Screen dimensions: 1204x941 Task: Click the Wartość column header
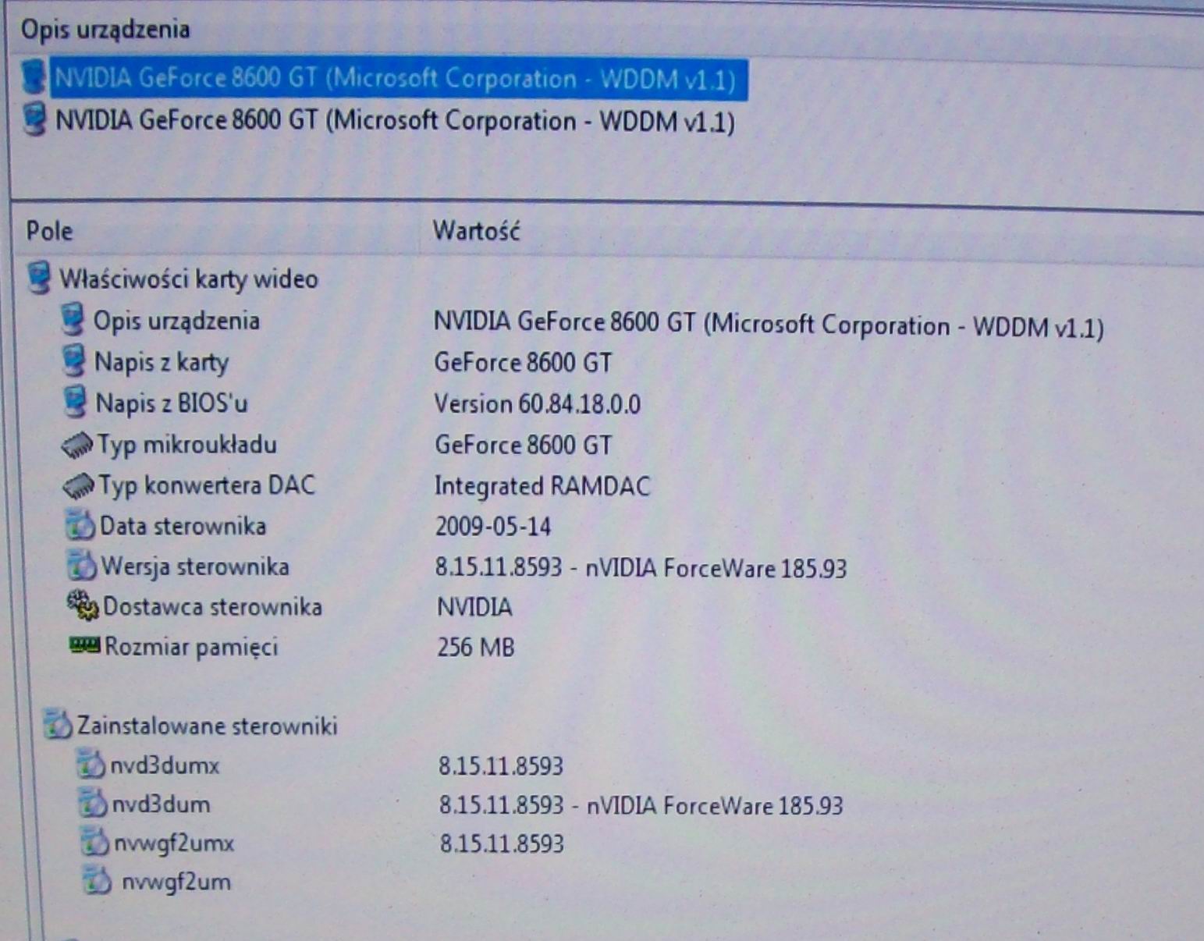click(476, 231)
